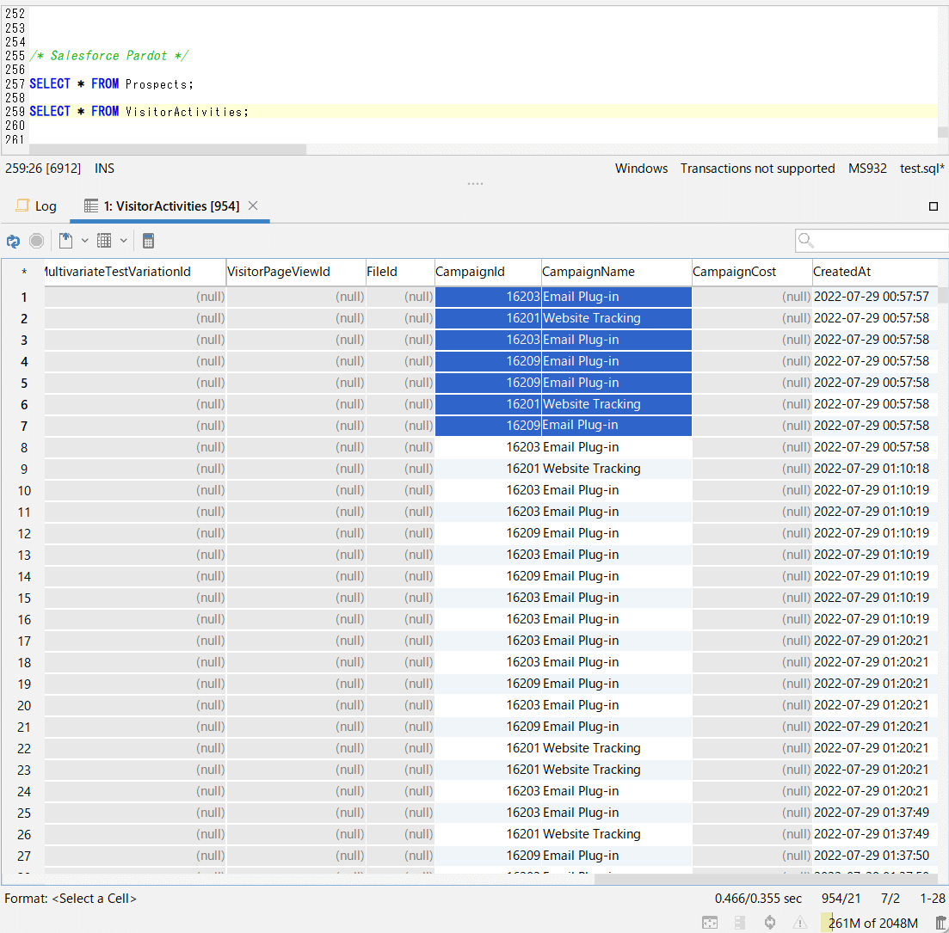The width and height of the screenshot is (949, 933).
Task: Switch to the Log tab
Action: [36, 206]
